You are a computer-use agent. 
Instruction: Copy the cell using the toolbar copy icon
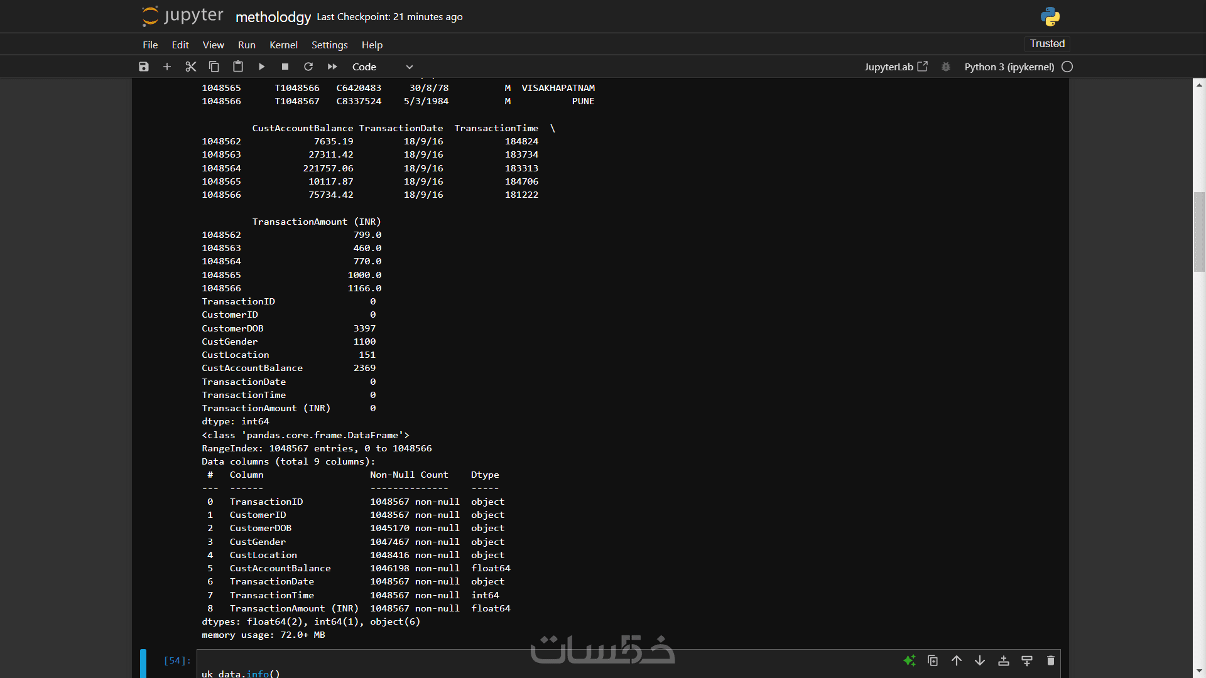coord(214,67)
